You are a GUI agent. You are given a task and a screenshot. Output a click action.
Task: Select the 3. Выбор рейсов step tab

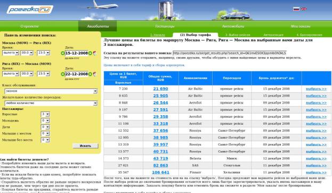238,35
